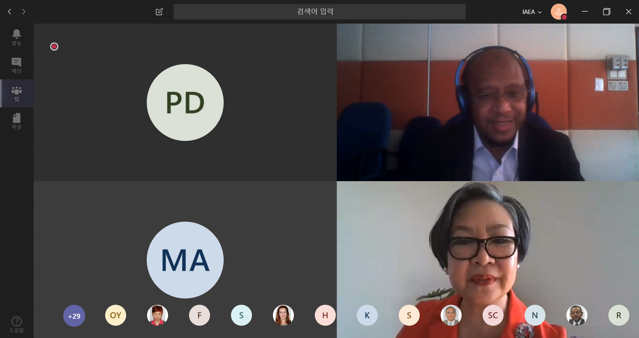Screen dimensions: 639x338
Task: Select the K participant bubble
Action: (x=367, y=315)
